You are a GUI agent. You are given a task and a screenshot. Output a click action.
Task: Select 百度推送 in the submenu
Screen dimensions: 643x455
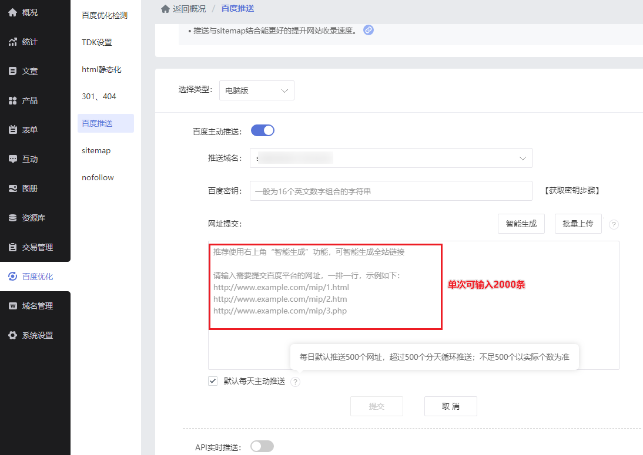pyautogui.click(x=106, y=123)
